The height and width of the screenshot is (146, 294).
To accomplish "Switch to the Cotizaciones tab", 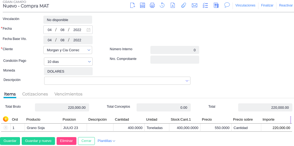I will (35, 94).
